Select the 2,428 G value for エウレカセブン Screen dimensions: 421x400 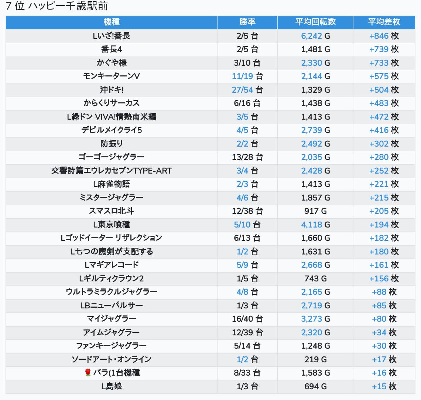click(x=315, y=171)
